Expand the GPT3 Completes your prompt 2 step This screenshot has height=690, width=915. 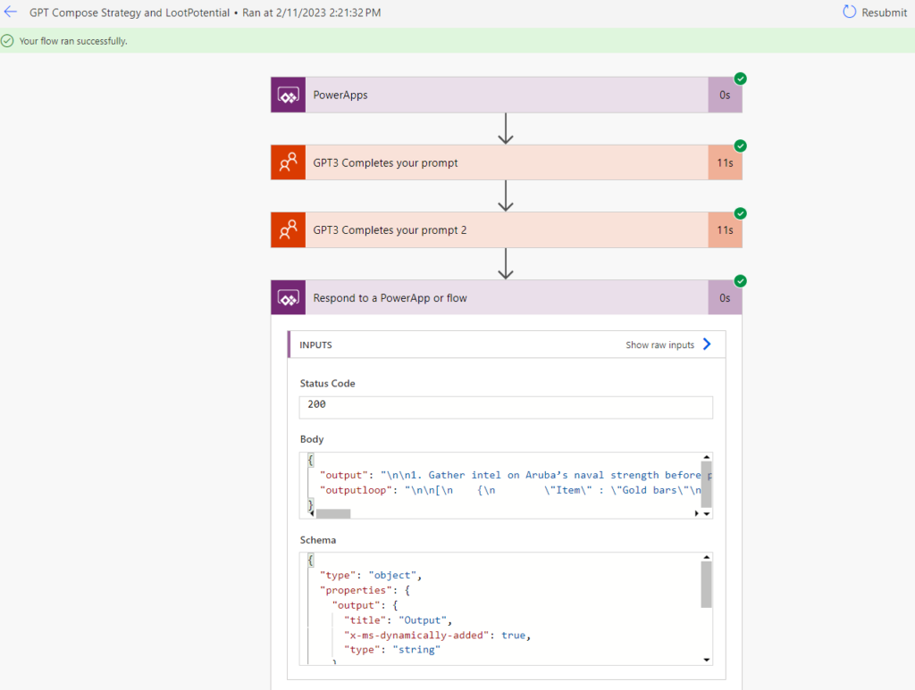point(507,230)
